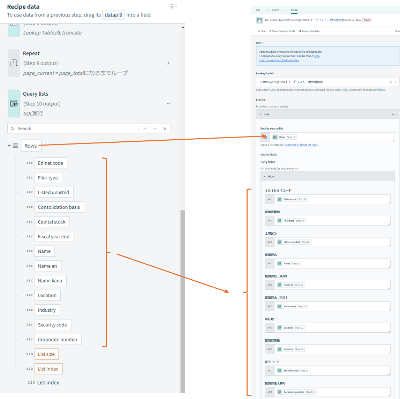Click the Repeat step loop icon
This screenshot has height=399, width=400.
[14, 63]
